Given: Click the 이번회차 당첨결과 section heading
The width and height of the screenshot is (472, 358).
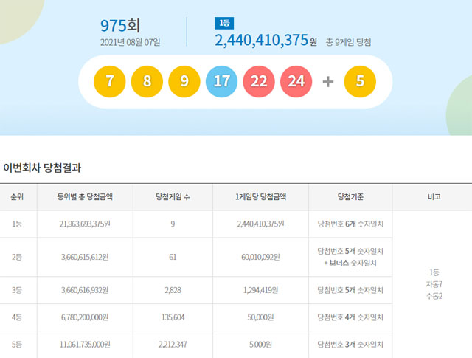Looking at the screenshot, I should pos(42,168).
